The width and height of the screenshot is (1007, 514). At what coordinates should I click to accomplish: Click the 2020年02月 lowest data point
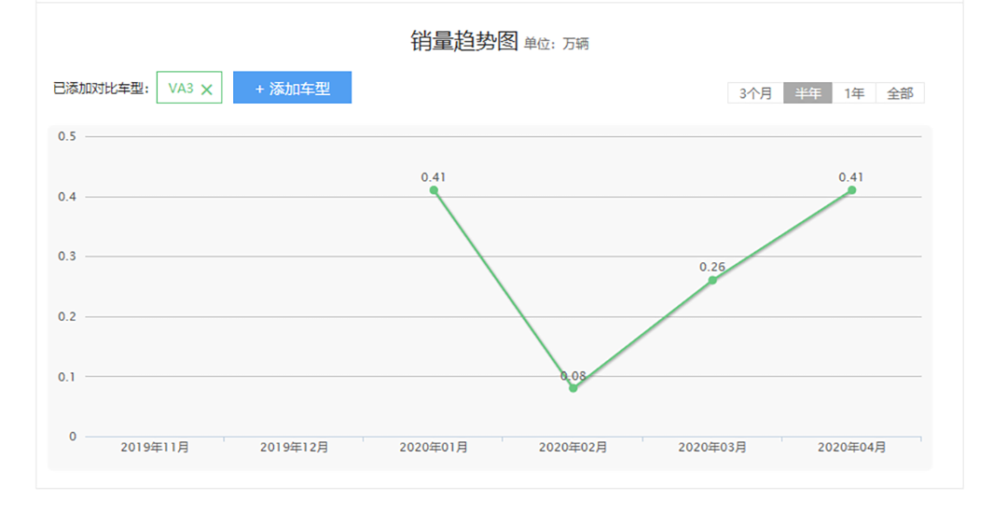(572, 388)
